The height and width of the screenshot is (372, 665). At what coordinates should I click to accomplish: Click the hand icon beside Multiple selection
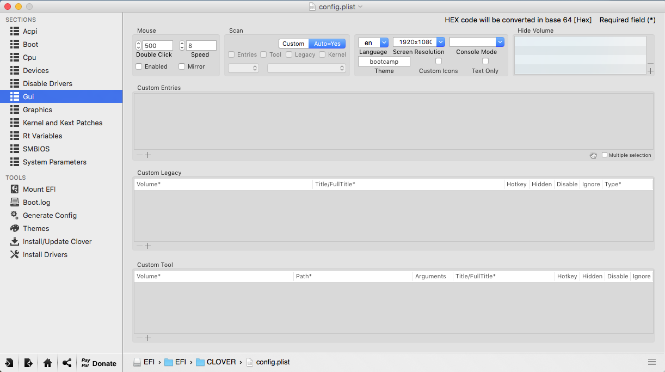click(593, 155)
